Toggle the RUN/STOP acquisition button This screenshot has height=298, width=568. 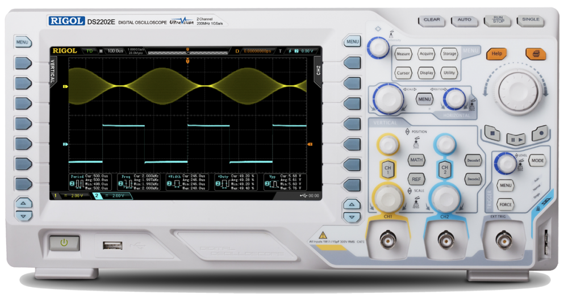click(498, 20)
